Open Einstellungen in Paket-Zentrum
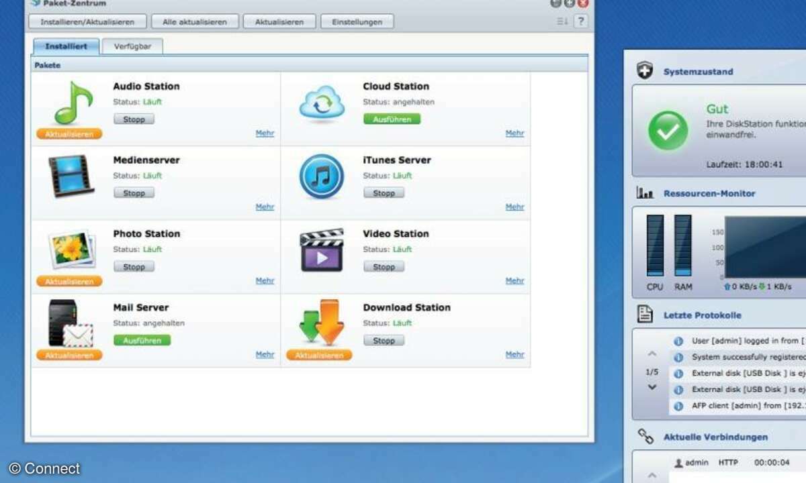Viewport: 806px width, 483px height. [357, 21]
